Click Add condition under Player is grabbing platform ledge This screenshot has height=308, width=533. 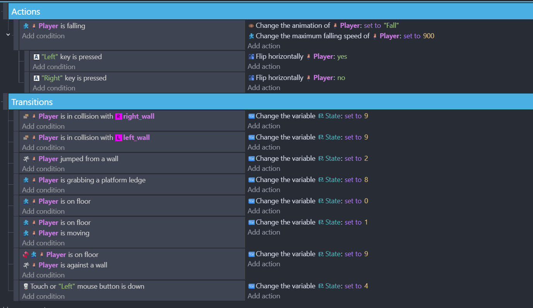[43, 190]
